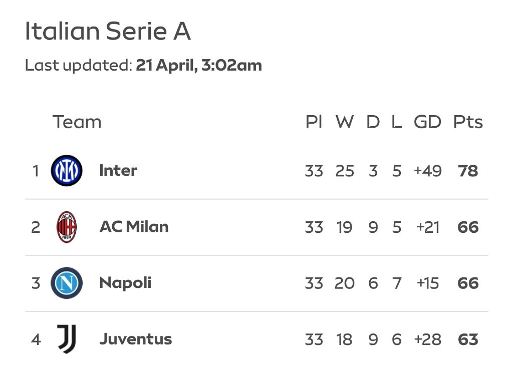Image resolution: width=513 pixels, height=365 pixels.
Task: Select the Napoli team name
Action: [x=125, y=283]
